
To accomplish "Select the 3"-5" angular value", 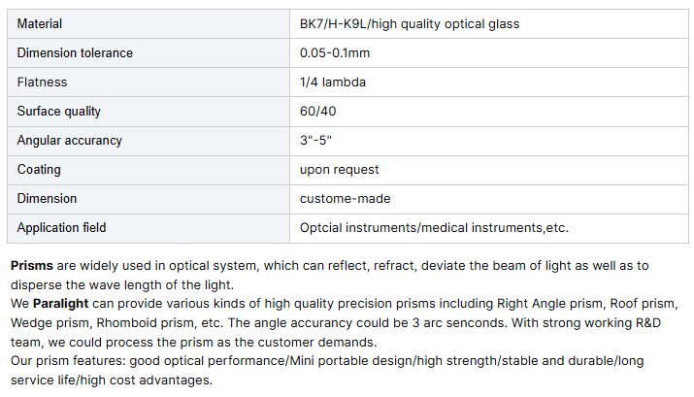I will tap(315, 141).
